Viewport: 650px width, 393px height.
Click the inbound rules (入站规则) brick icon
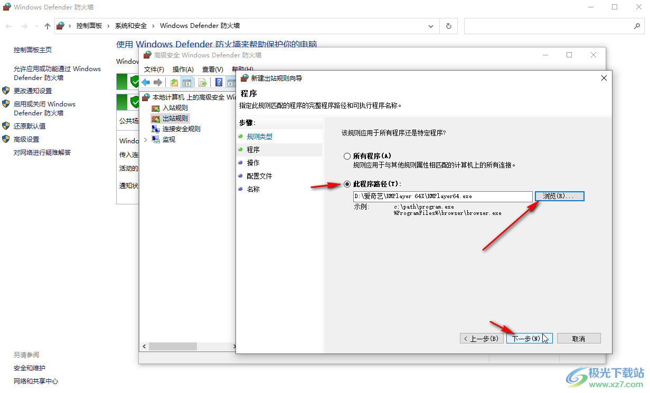156,108
